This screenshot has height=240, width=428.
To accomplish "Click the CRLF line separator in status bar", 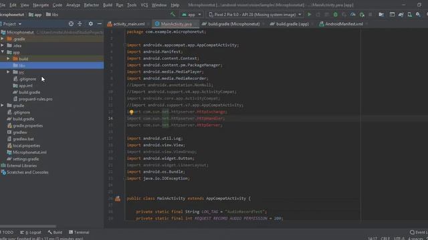I will pos(385,238).
